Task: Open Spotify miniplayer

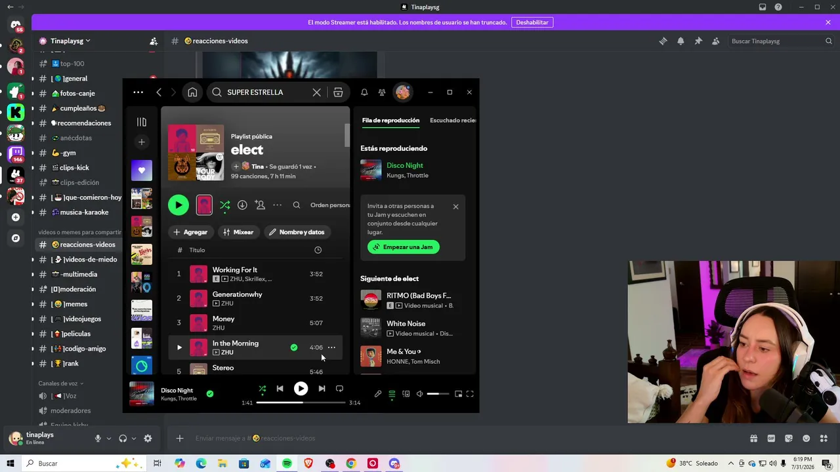Action: pyautogui.click(x=458, y=394)
